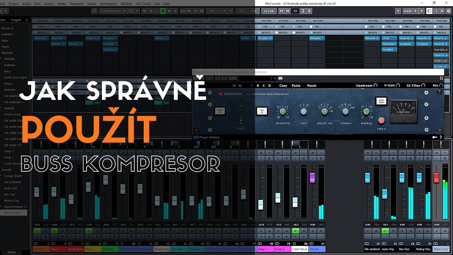
Task: Adjust the Mix mini knob
Action: click(x=441, y=85)
